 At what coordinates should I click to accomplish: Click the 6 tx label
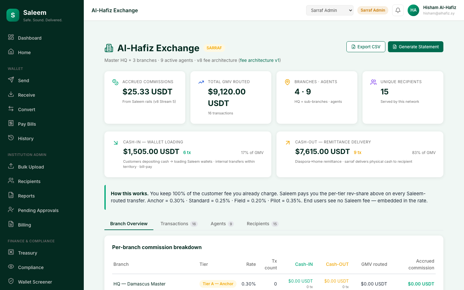(187, 152)
